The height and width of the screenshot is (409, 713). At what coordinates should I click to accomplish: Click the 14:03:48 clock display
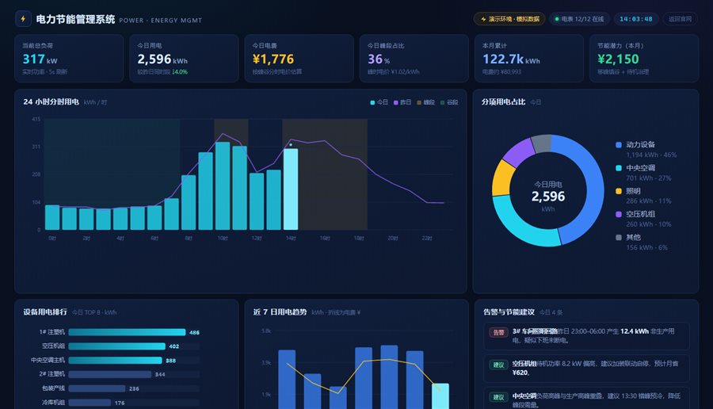tap(635, 19)
